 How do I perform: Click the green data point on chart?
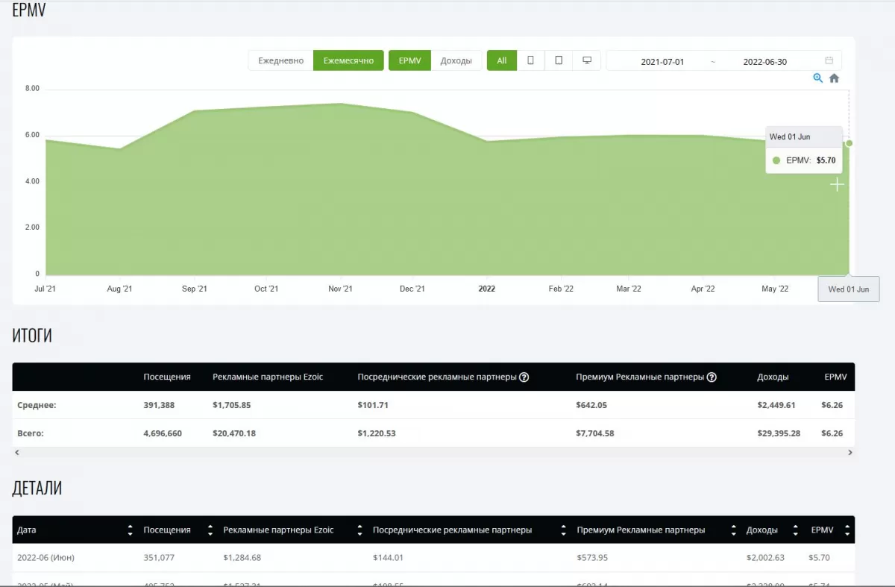click(x=849, y=143)
